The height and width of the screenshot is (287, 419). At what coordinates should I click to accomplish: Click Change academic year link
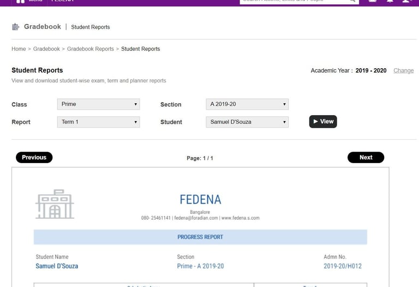coord(403,71)
